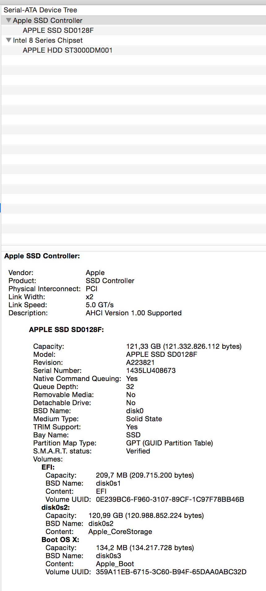Click the Model value APPLE SSD SD0128F
This screenshot has width=266, height=591.
[161, 355]
